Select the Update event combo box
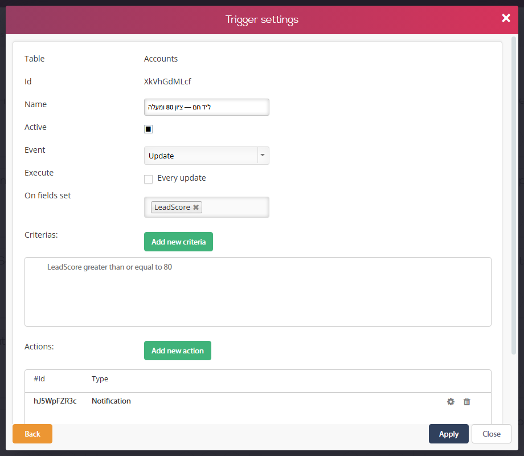Viewport: 524px width, 456px height. (x=206, y=156)
